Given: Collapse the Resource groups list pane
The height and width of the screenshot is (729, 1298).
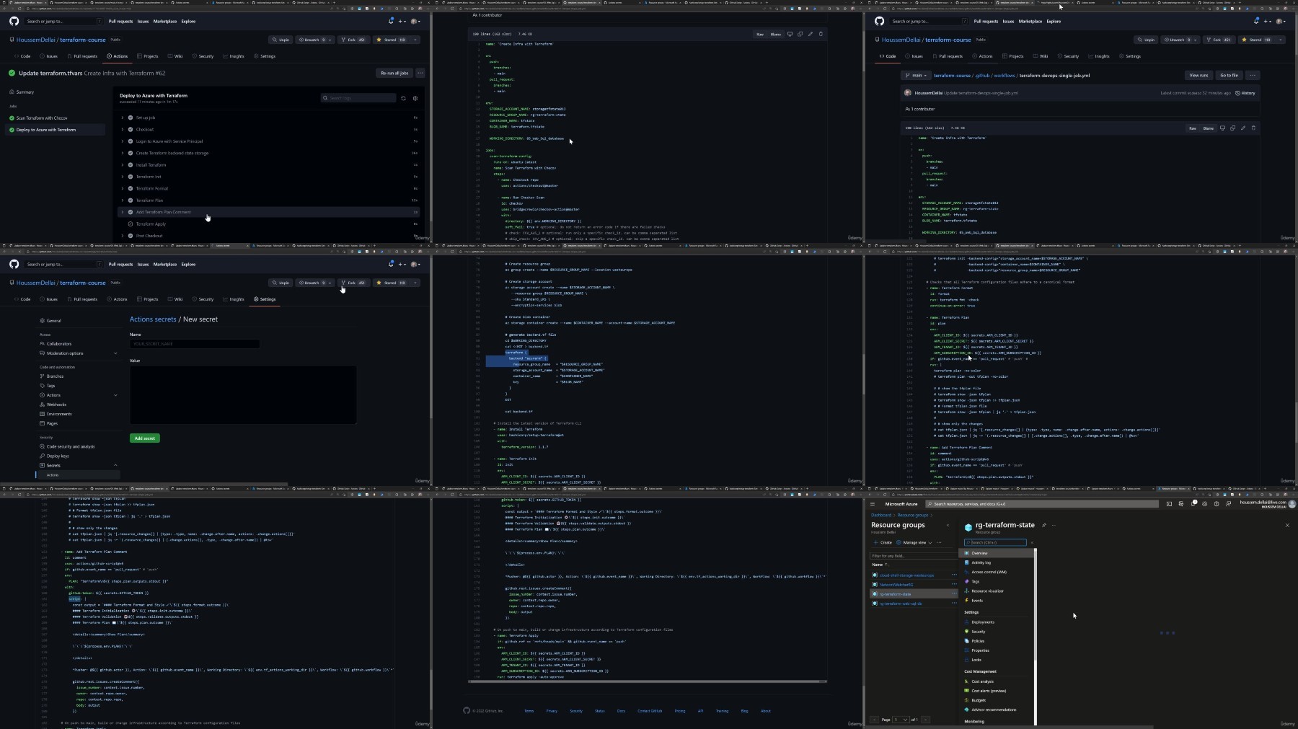Looking at the screenshot, I should tap(948, 525).
